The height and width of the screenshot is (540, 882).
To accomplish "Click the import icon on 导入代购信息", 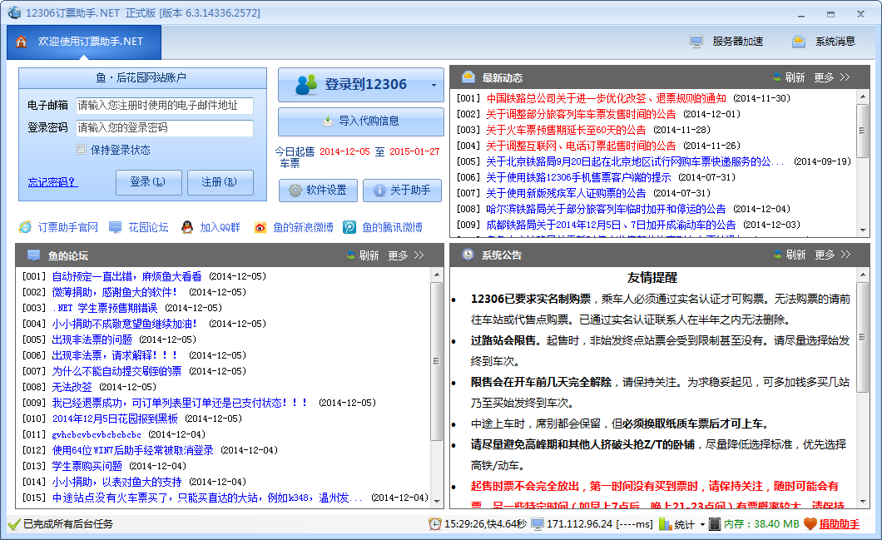I will click(328, 121).
